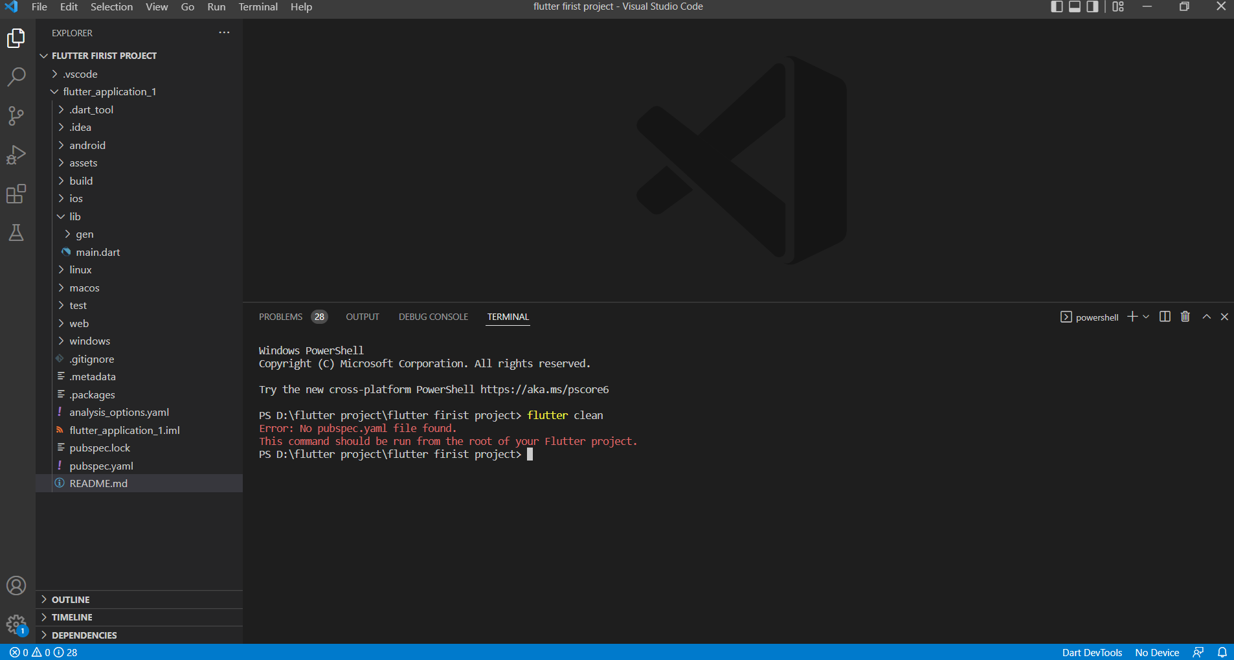The width and height of the screenshot is (1234, 660).
Task: Open the Go menu
Action: tap(188, 6)
